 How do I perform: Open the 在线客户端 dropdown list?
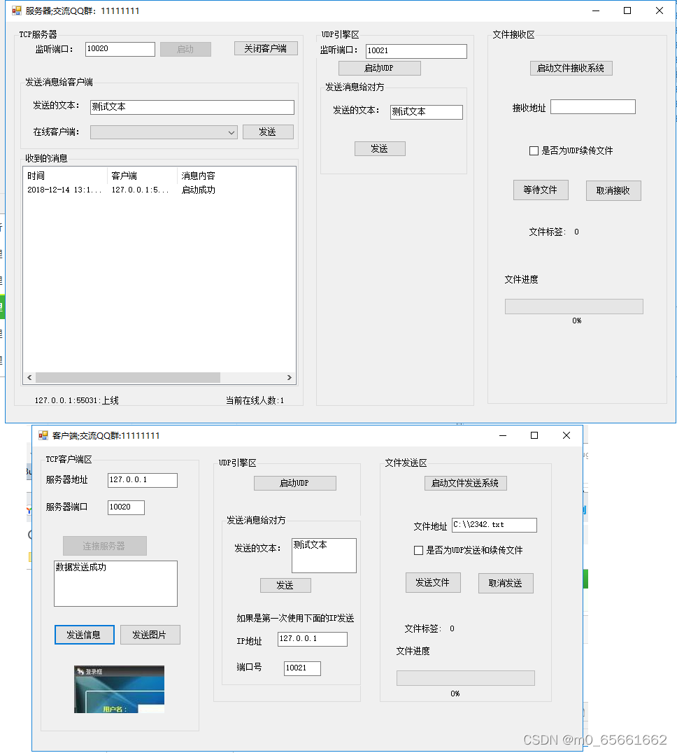pyautogui.click(x=231, y=132)
